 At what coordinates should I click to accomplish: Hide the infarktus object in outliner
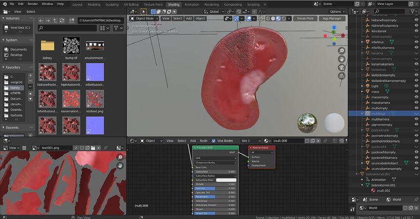pyautogui.click(x=416, y=42)
